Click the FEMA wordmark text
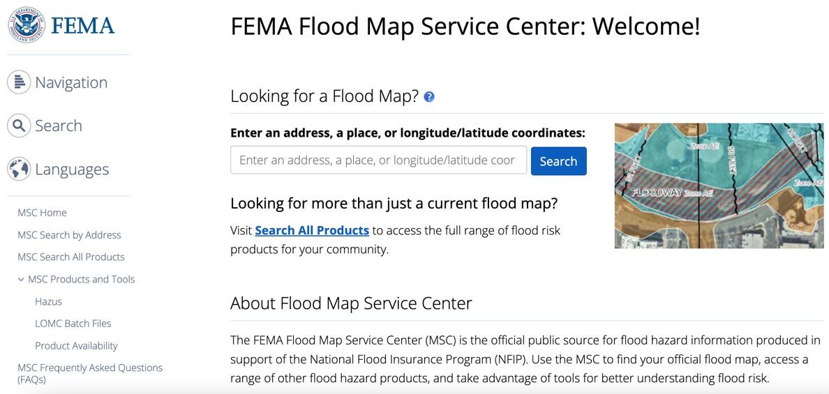The height and width of the screenshot is (394, 829). pyautogui.click(x=82, y=26)
